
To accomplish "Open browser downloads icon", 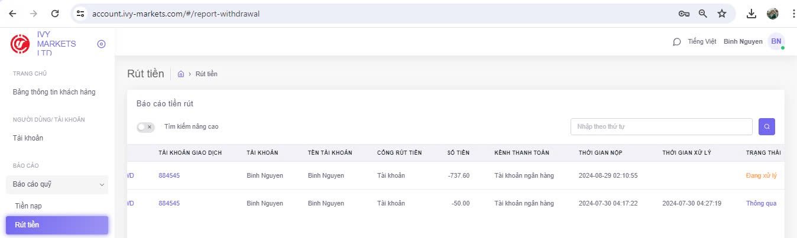I will point(751,13).
